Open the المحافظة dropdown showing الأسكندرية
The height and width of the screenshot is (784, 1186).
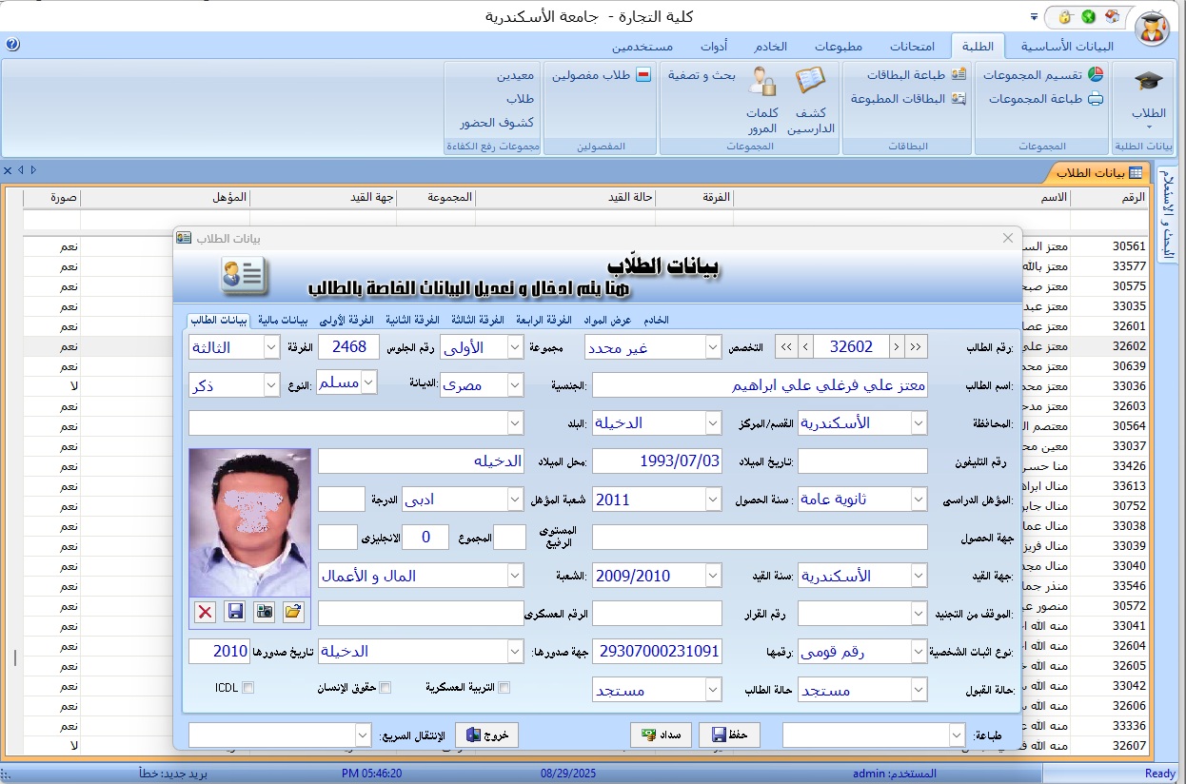(x=919, y=422)
